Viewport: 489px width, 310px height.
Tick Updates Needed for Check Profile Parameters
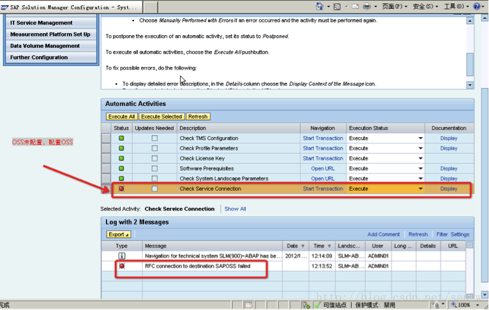[154, 148]
